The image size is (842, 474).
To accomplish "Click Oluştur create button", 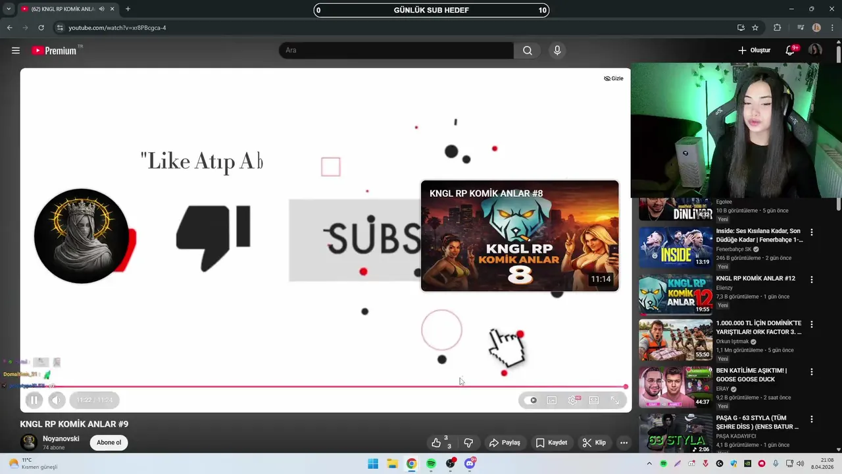I will (x=754, y=50).
